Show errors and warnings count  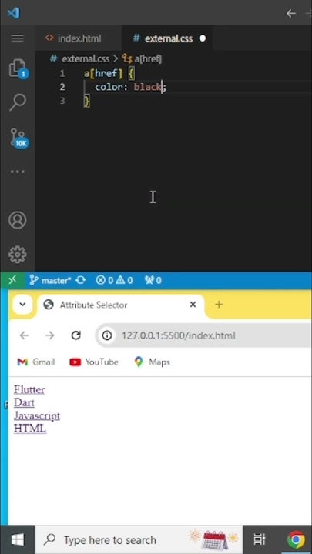tap(114, 281)
